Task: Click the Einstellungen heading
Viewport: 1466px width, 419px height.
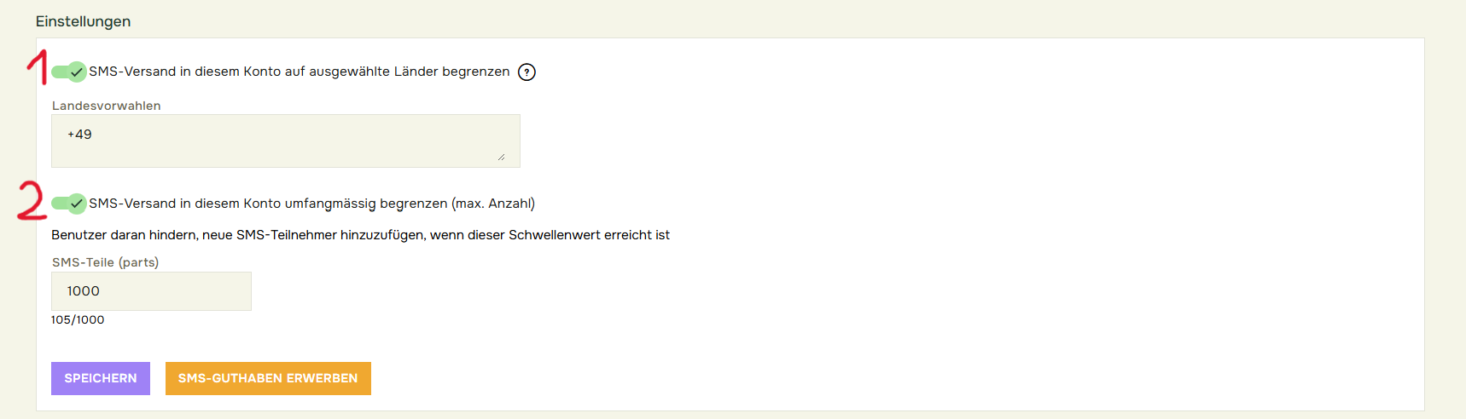Action: click(83, 21)
